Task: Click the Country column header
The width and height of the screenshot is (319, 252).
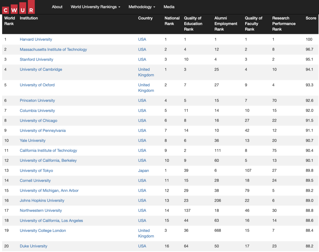Action: click(145, 18)
